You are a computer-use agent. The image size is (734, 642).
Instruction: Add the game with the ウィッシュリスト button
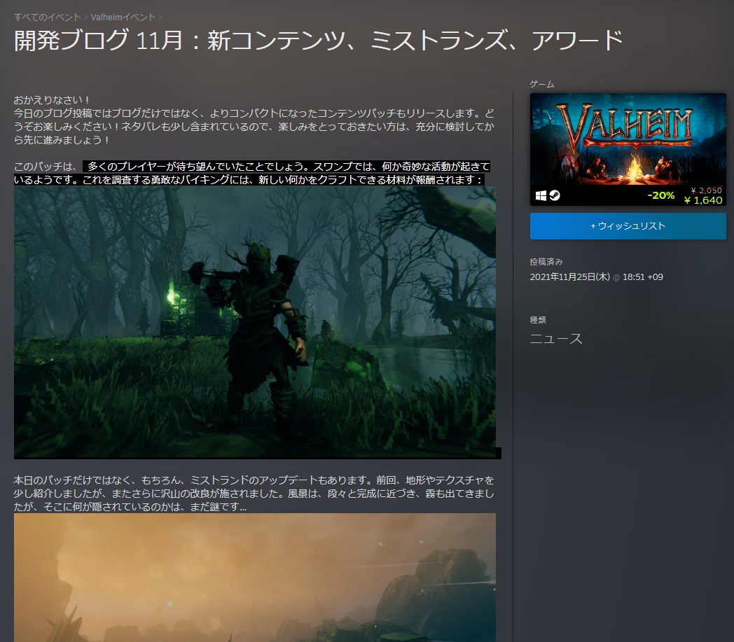628,226
